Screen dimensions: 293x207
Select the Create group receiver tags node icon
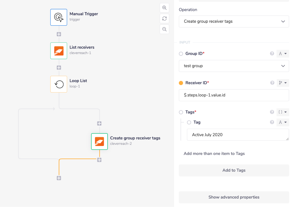99,142
